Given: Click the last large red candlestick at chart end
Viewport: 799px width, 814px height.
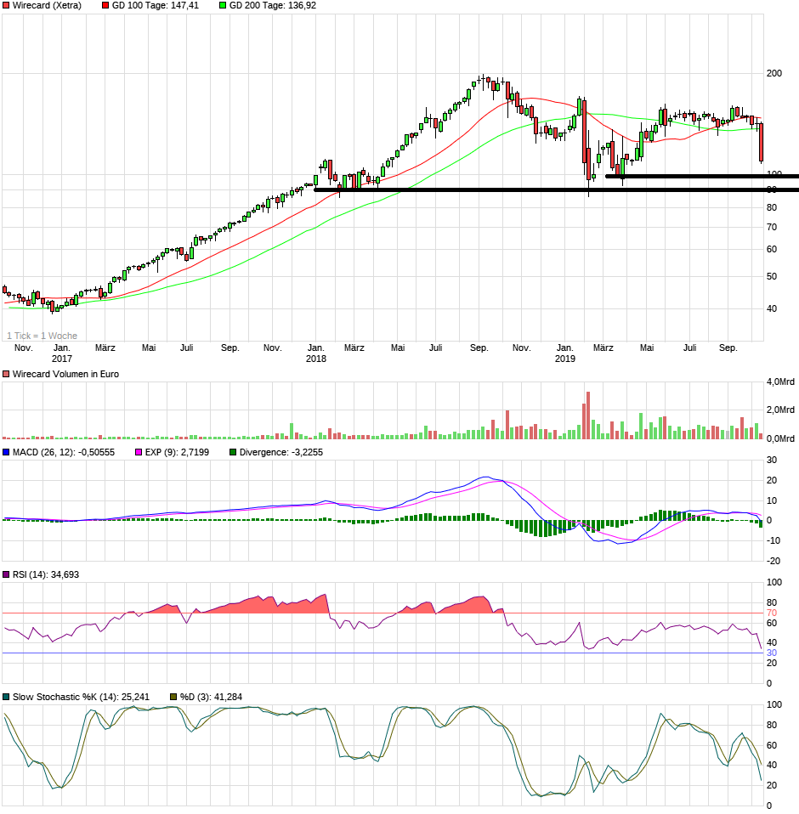Looking at the screenshot, I should 761,142.
